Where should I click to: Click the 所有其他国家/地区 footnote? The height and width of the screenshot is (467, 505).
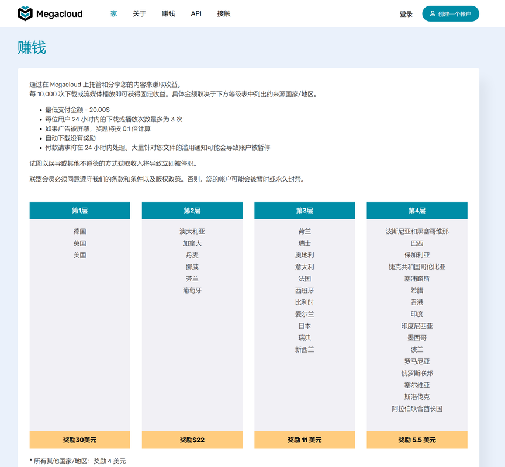78,461
